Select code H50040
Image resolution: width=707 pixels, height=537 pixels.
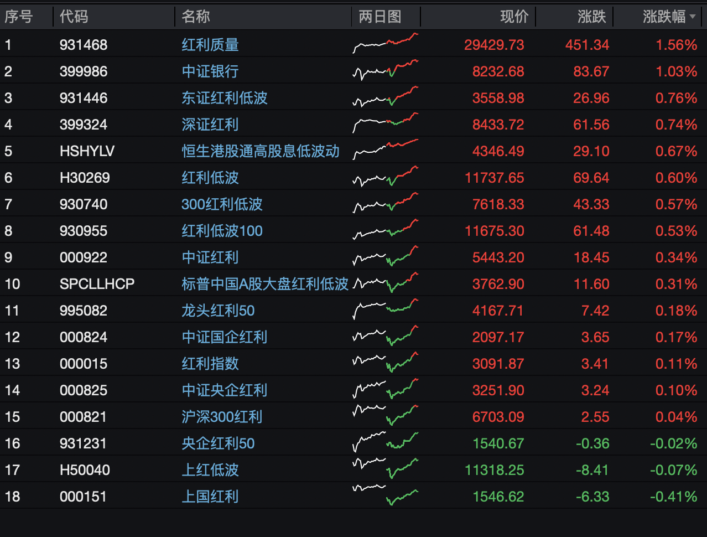[85, 470]
